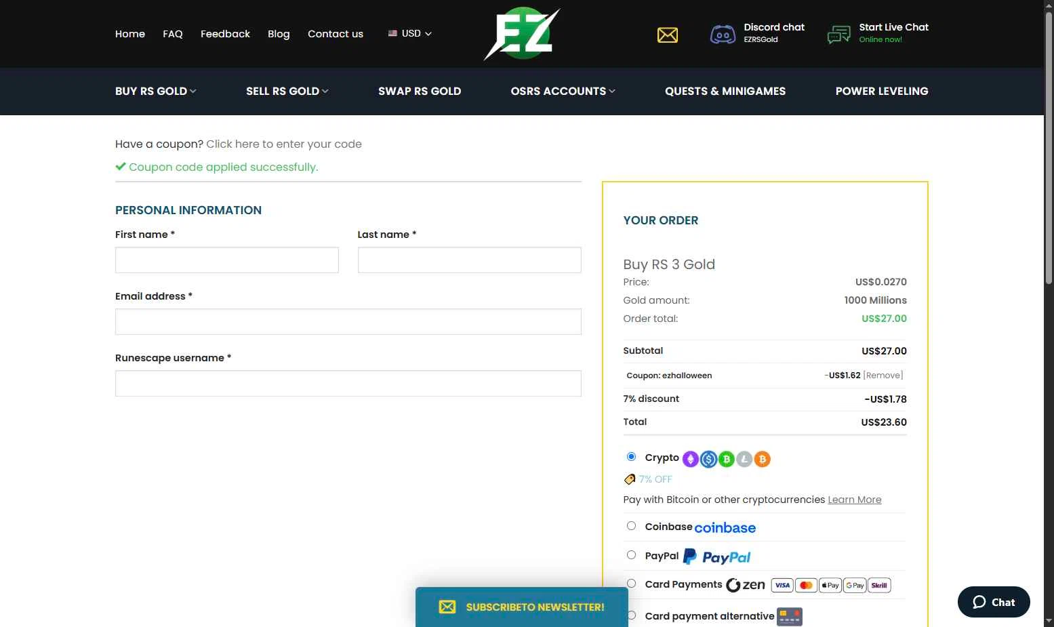Click Discord chat EZRSGold link

point(774,33)
